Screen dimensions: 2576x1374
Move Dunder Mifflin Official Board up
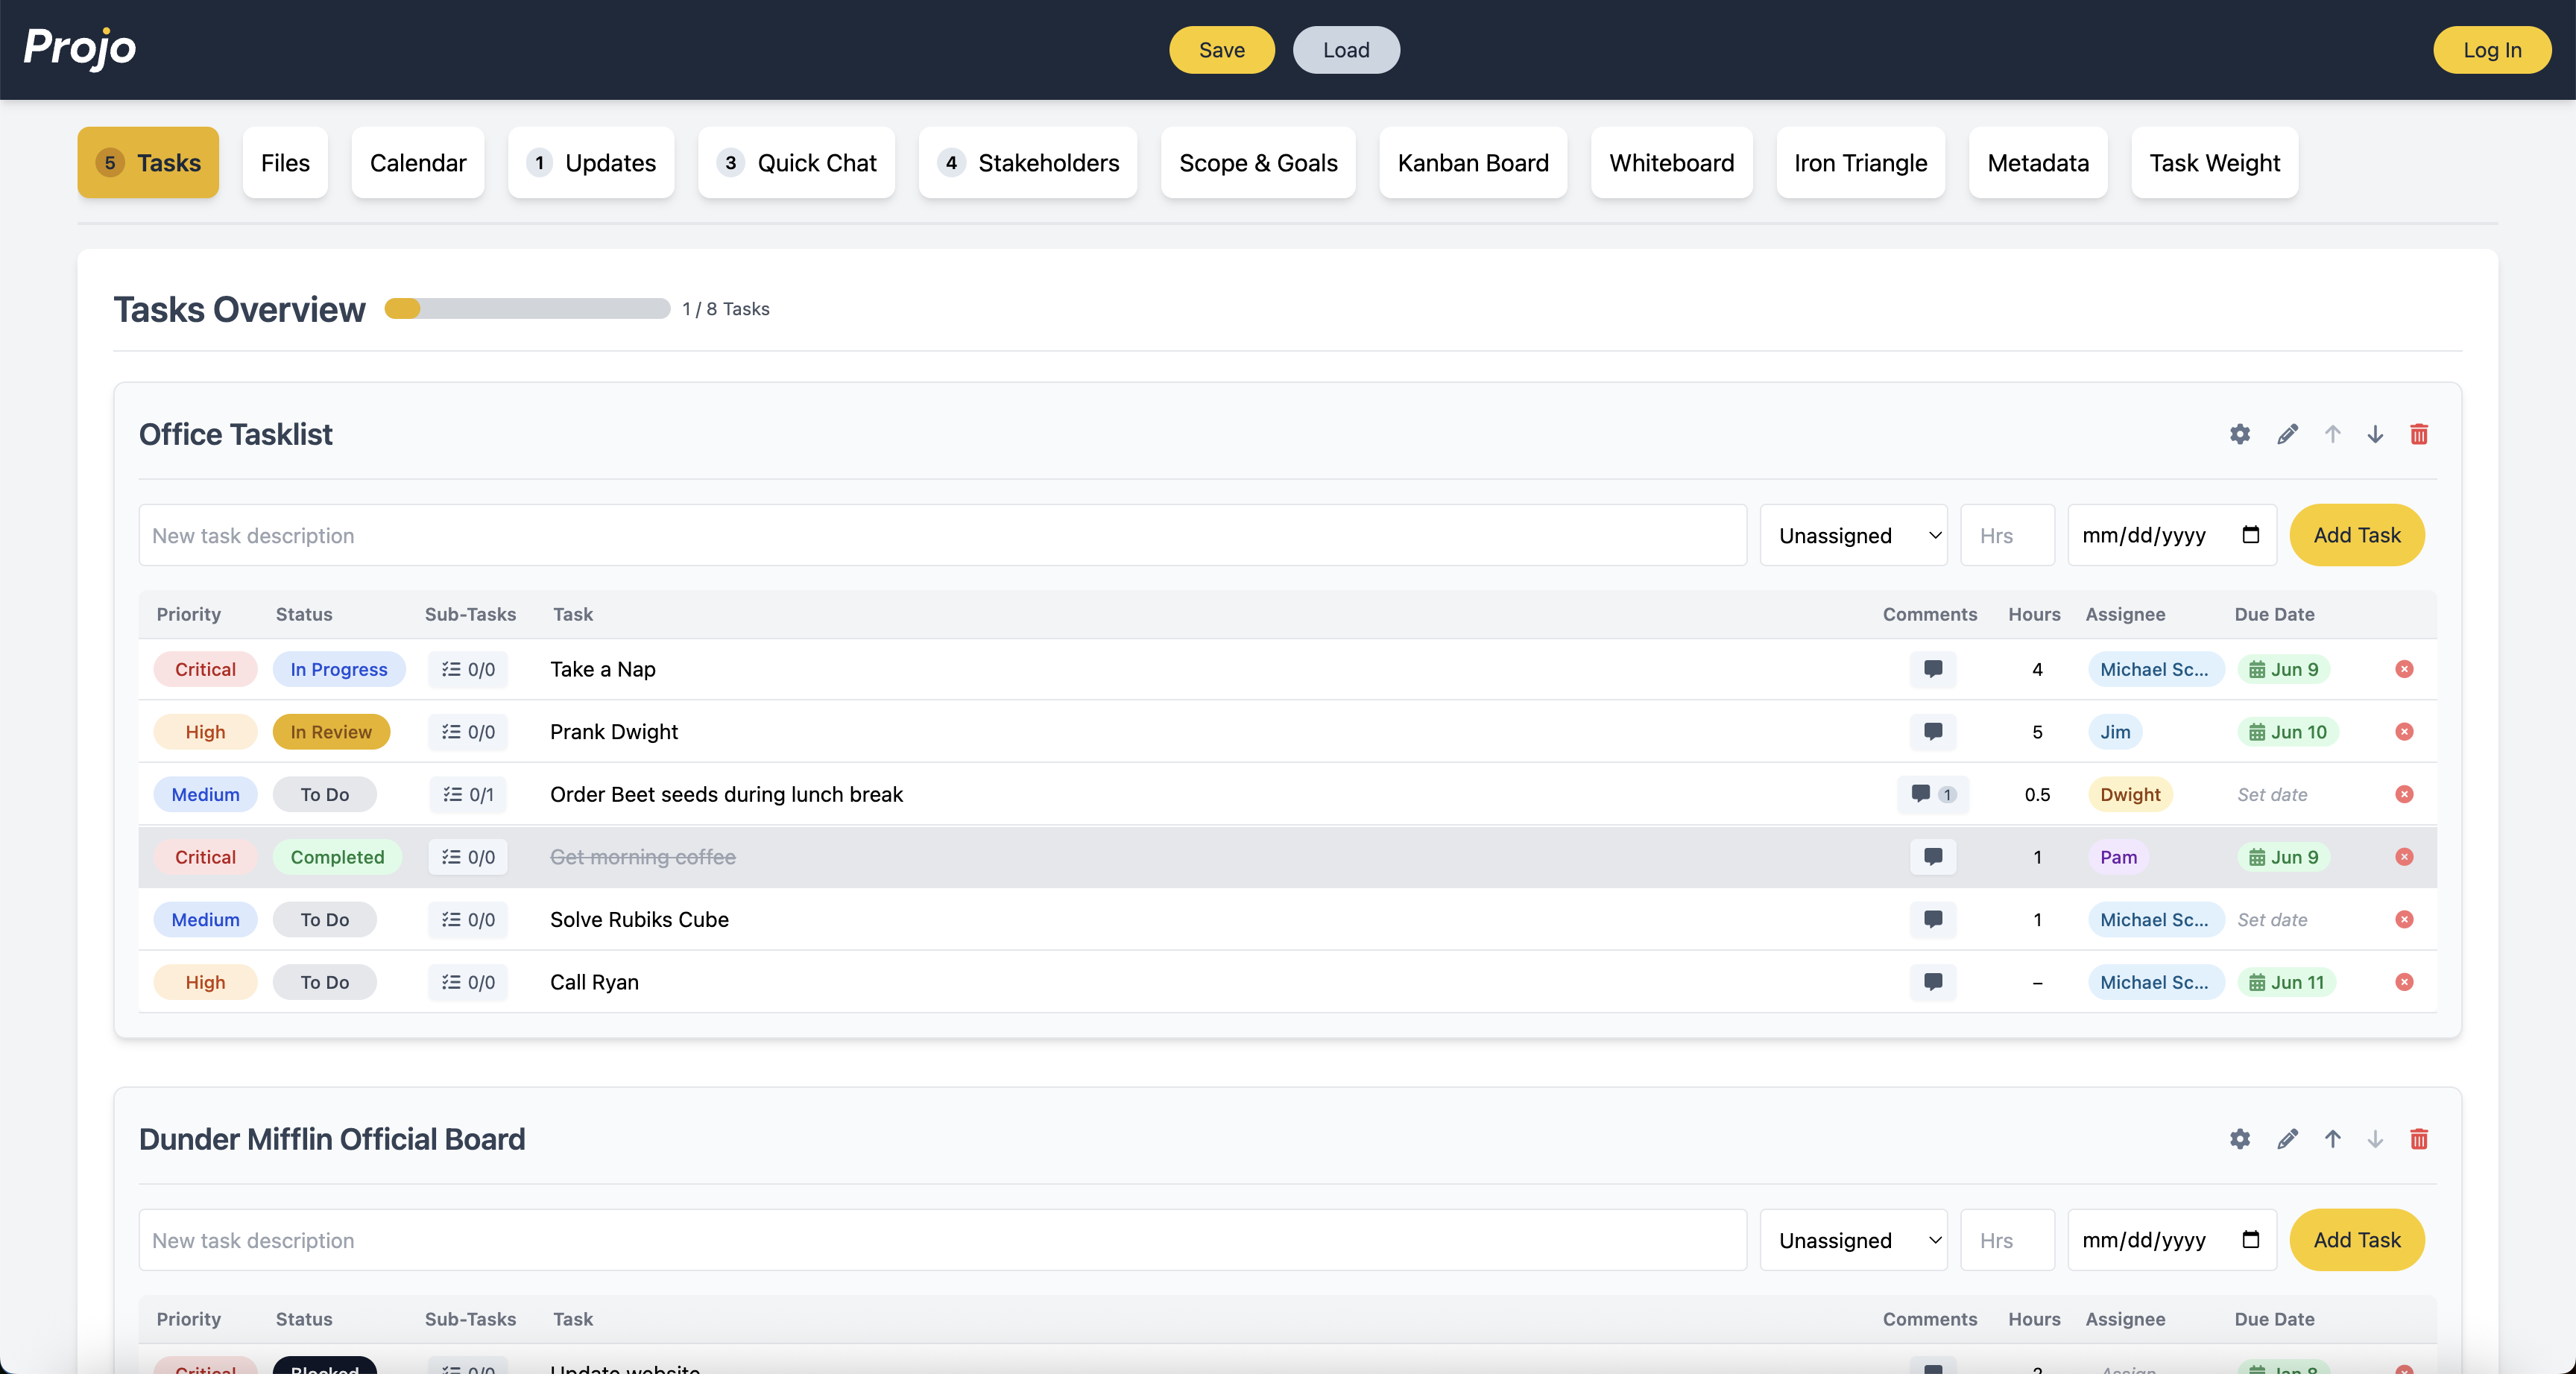pyautogui.click(x=2332, y=1139)
